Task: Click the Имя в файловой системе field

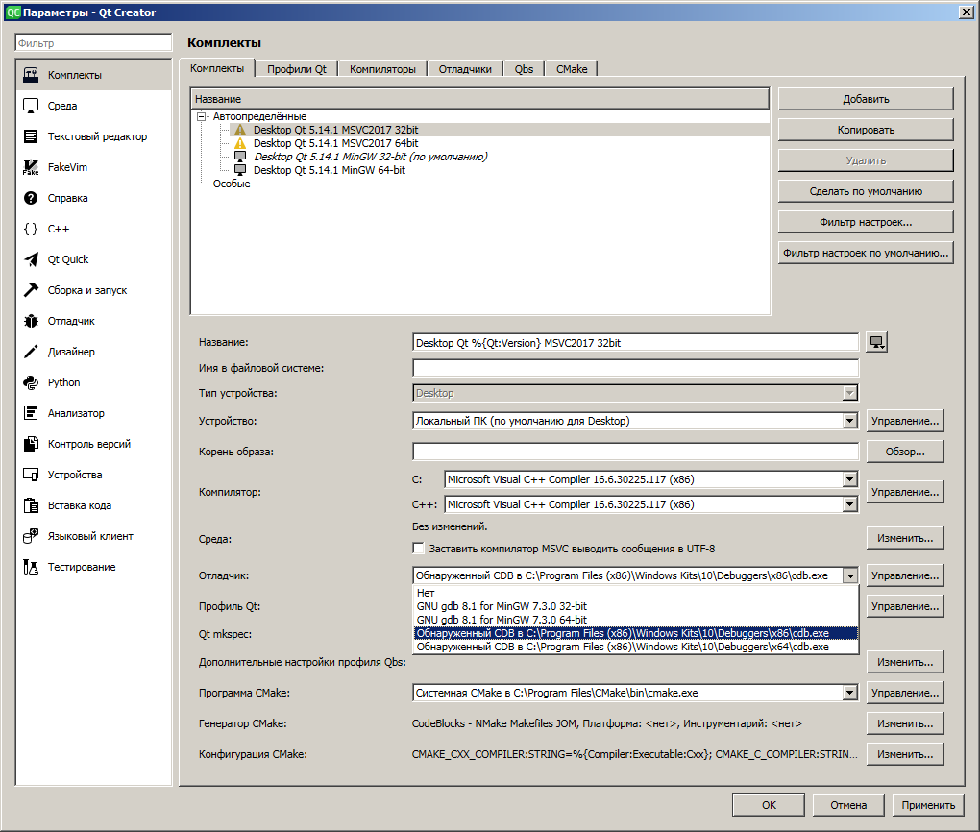Action: [635, 368]
